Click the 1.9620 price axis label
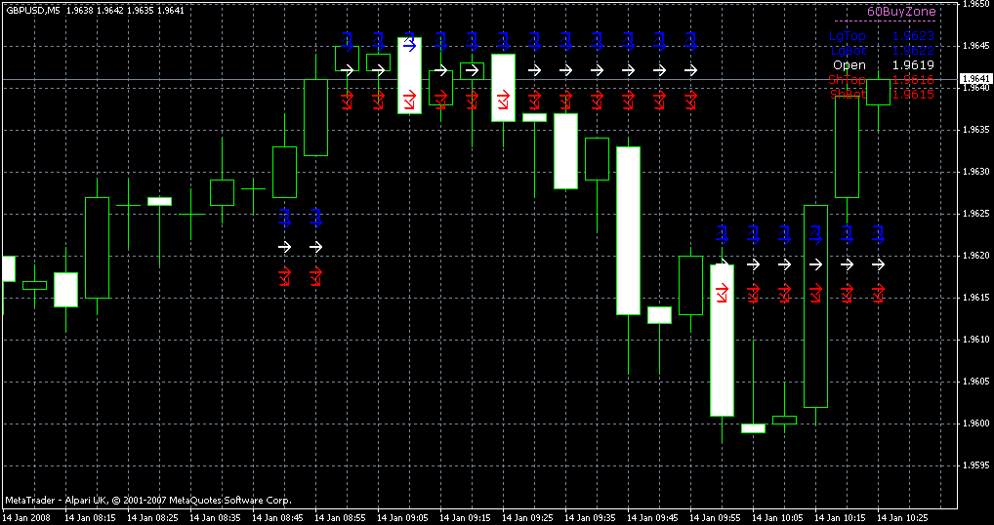Screen dimensions: 994x525 click(975, 256)
